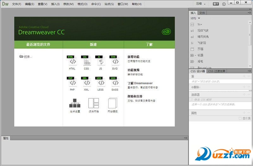
Task: Open the 了解 Dreamweaver link
Action: (x=140, y=83)
